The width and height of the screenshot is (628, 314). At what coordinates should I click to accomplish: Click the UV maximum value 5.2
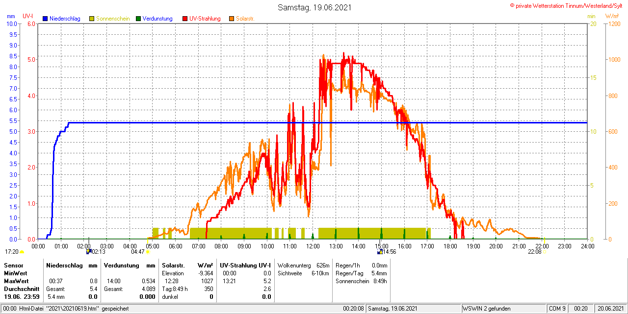pyautogui.click(x=267, y=281)
